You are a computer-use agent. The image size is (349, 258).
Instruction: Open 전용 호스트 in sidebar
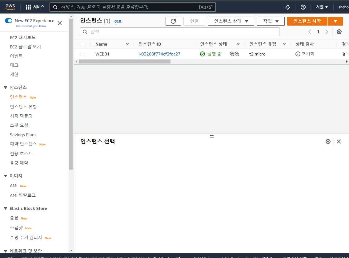coord(21,154)
